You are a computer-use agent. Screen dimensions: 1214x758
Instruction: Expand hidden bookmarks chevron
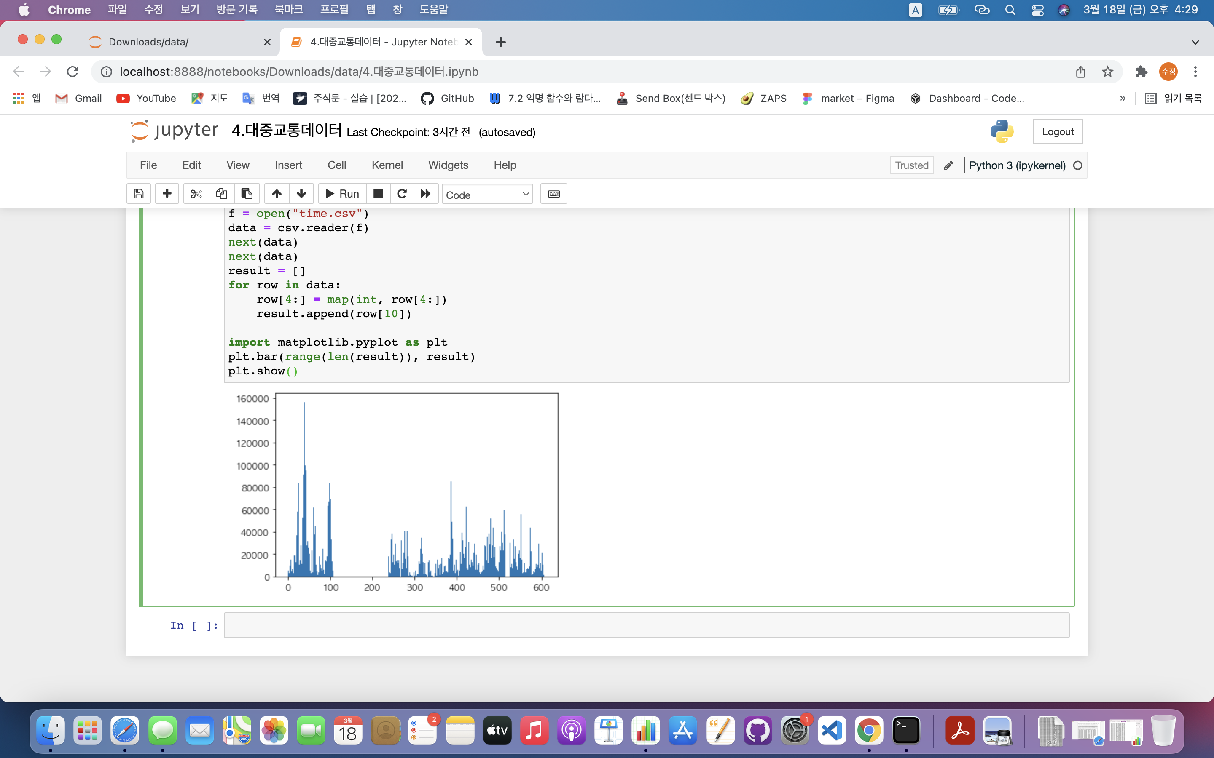coord(1122,98)
